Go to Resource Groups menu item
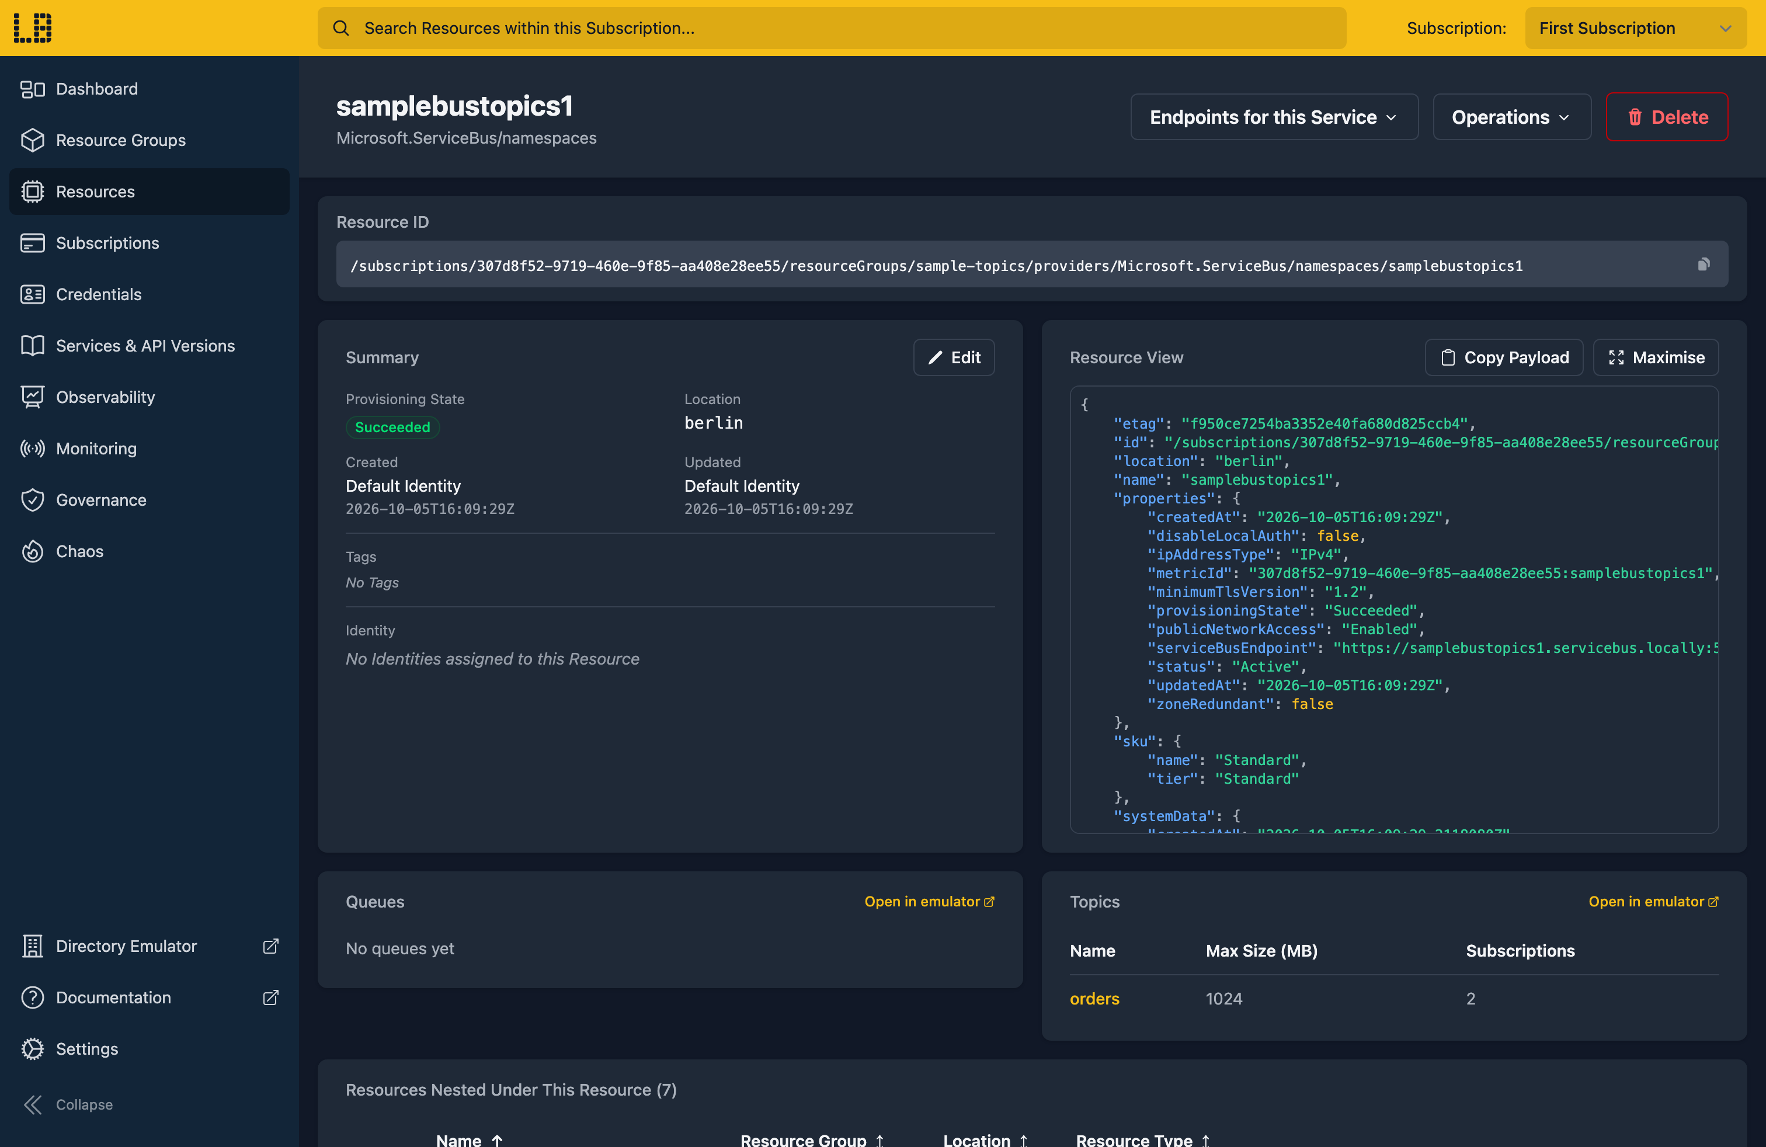 tap(149, 140)
